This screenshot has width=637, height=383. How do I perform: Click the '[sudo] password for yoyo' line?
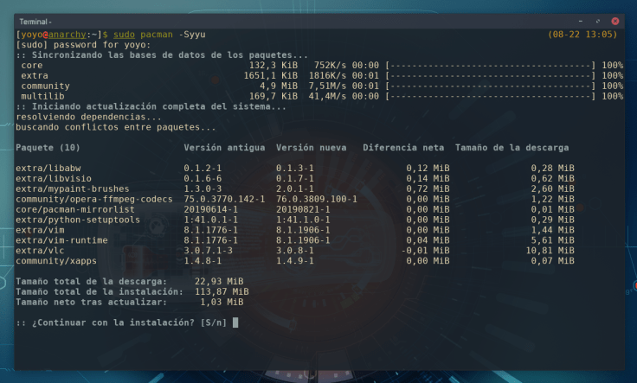75,45
